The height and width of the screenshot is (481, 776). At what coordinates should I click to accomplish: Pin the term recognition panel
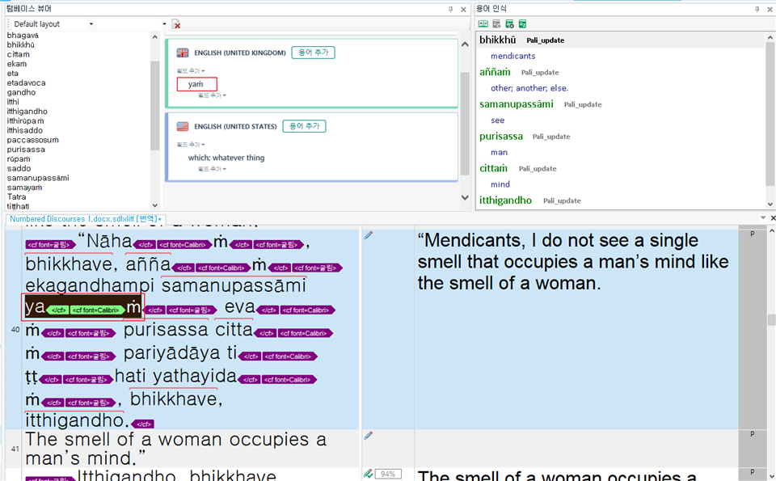tap(757, 9)
